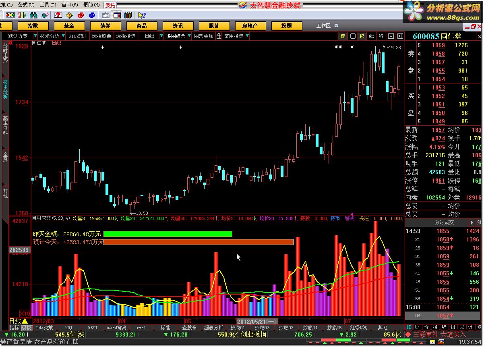Click the collapse panel box icon
The height and width of the screenshot is (347, 484).
coord(391,36)
